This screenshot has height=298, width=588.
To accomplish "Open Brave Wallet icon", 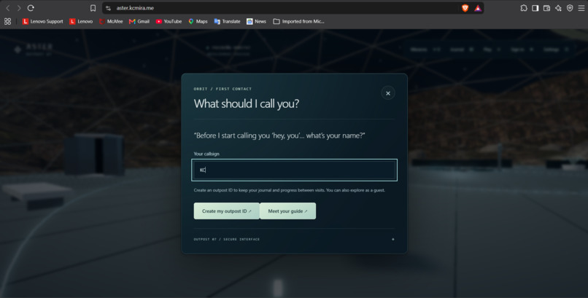I will [x=546, y=8].
